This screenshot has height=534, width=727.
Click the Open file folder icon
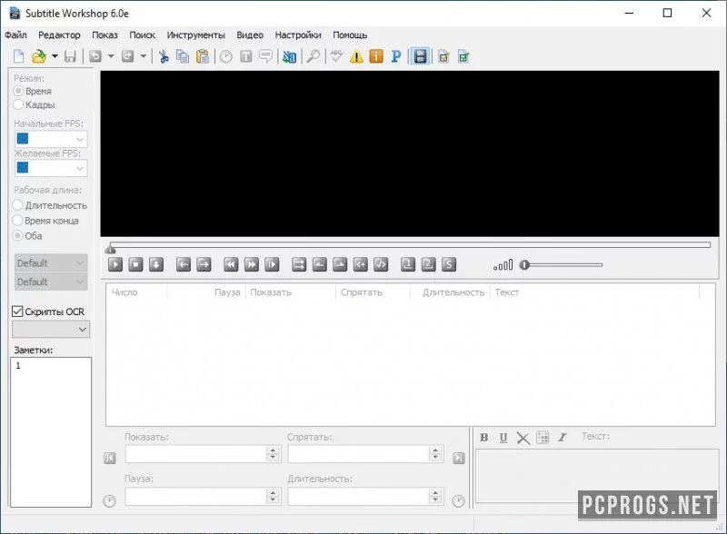coord(39,56)
